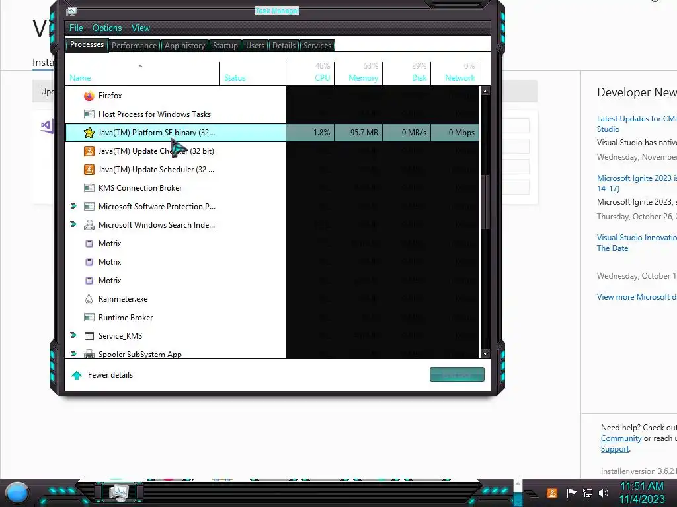Select the Rainmeter.exe process row
Screen dimensions: 677x507
[x=272, y=299]
